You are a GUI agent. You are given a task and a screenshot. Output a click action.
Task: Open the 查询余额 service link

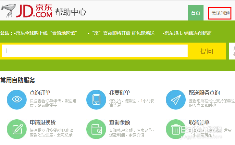[x=119, y=122]
